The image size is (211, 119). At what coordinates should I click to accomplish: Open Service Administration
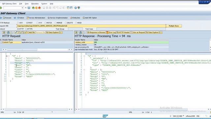[x=36, y=18]
